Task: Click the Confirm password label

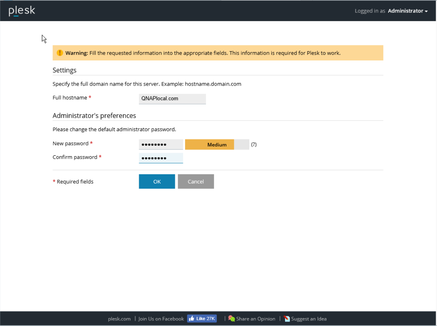Action: (75, 157)
